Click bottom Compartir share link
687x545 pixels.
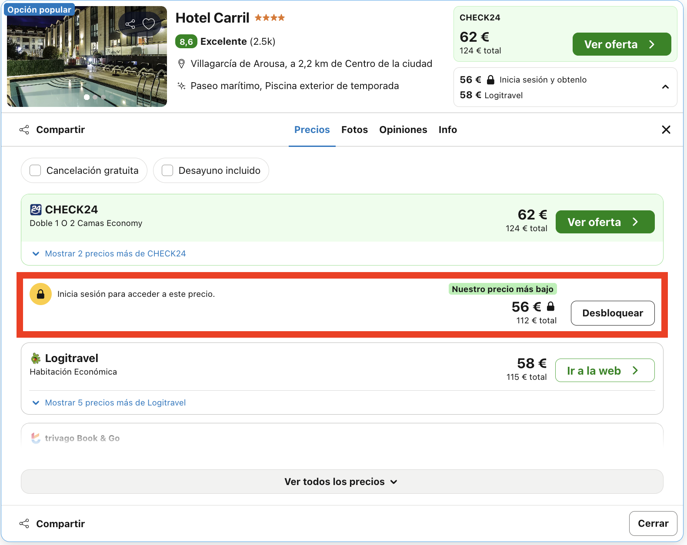pos(52,524)
